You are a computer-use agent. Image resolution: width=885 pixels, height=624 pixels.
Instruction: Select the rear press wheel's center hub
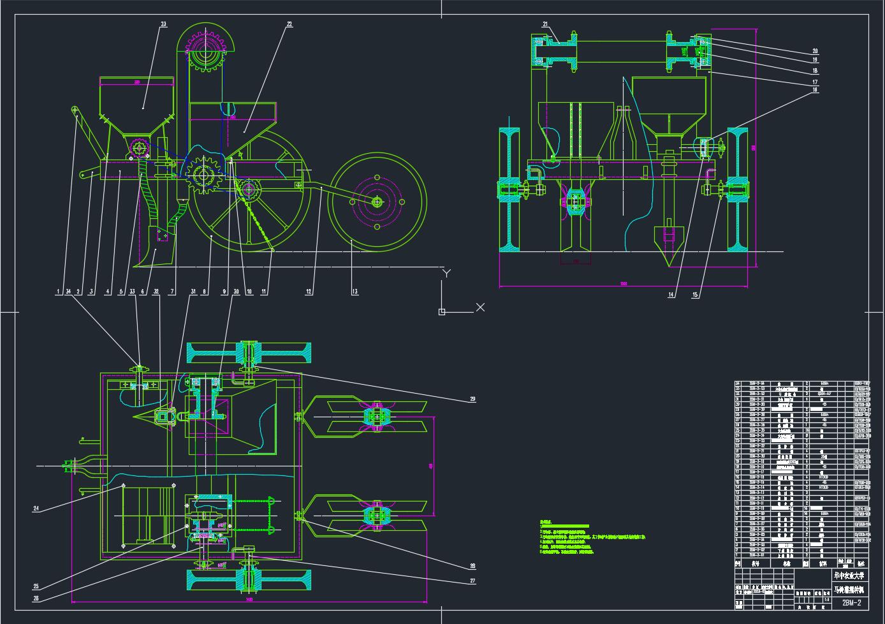pyautogui.click(x=377, y=202)
